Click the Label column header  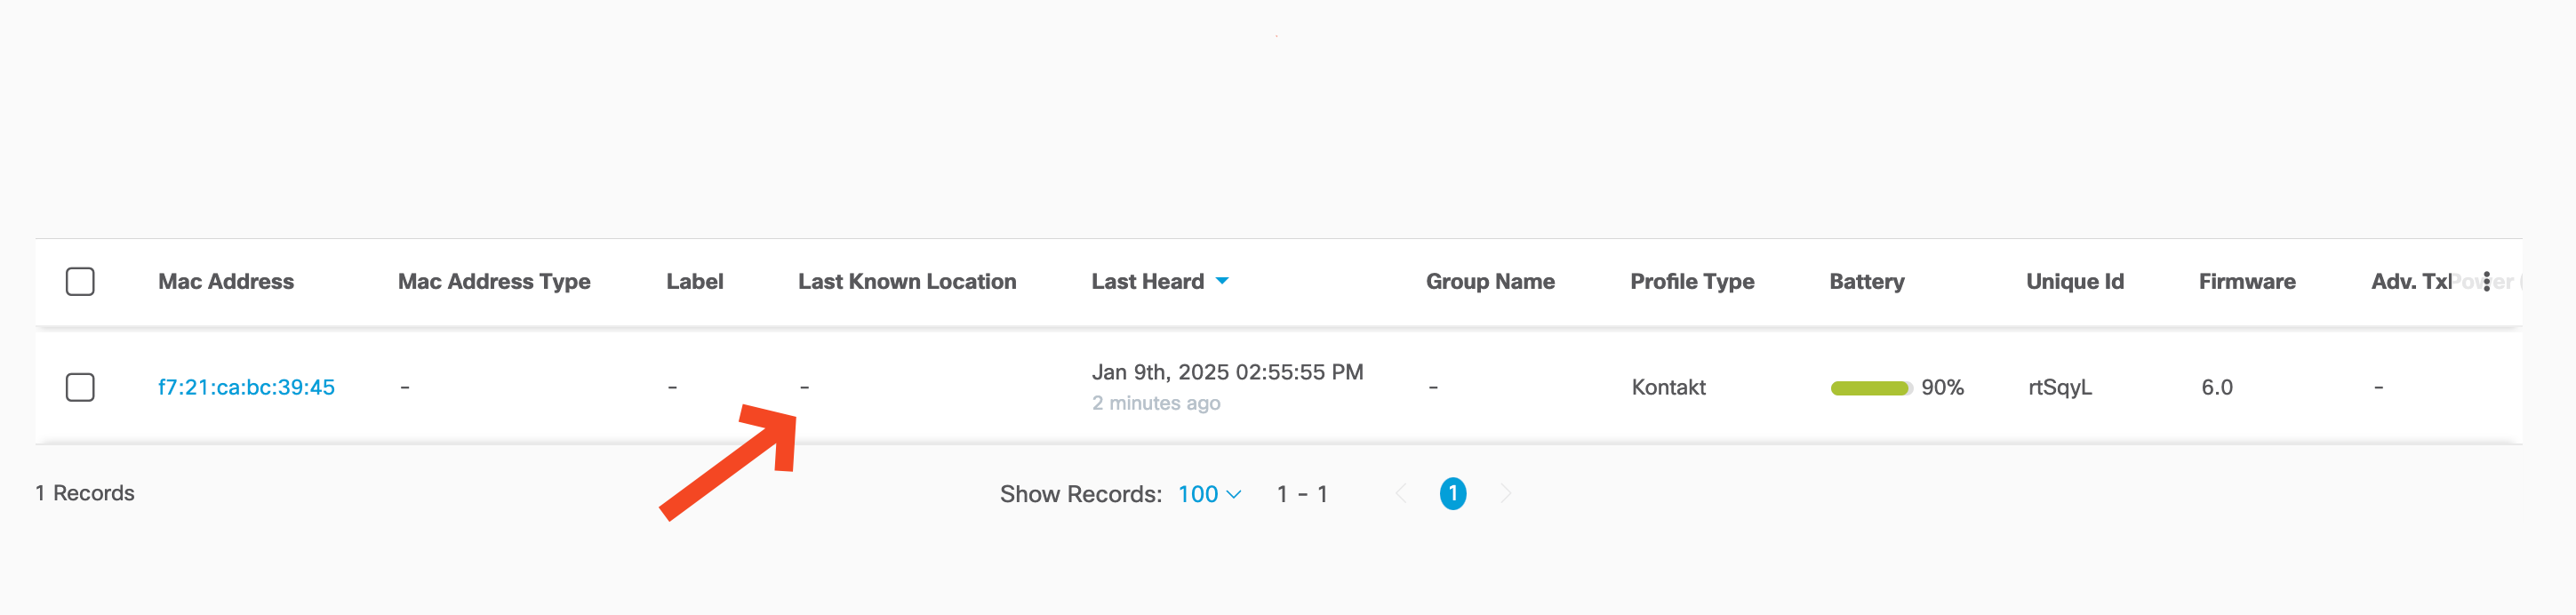[695, 282]
